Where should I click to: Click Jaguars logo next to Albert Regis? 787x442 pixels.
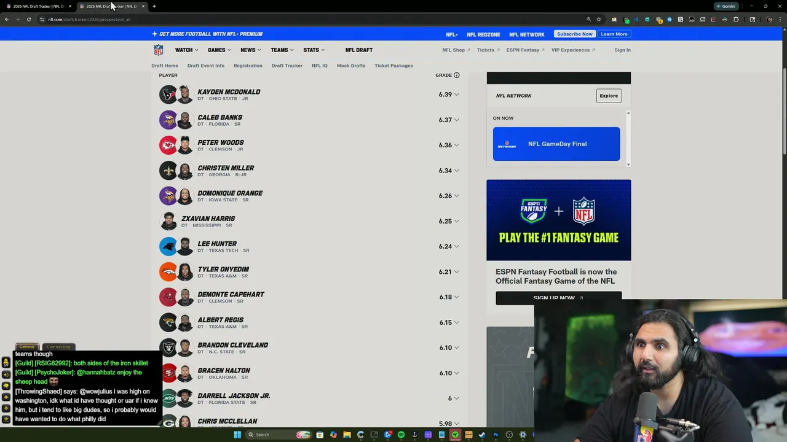tap(168, 322)
